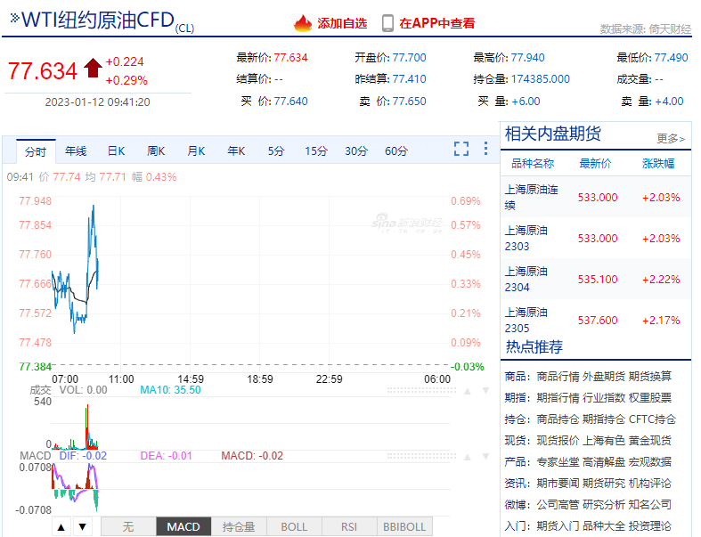This screenshot has height=537, width=701.
Task: Click the double-chevron icon before WTI title
Action: coord(15,18)
